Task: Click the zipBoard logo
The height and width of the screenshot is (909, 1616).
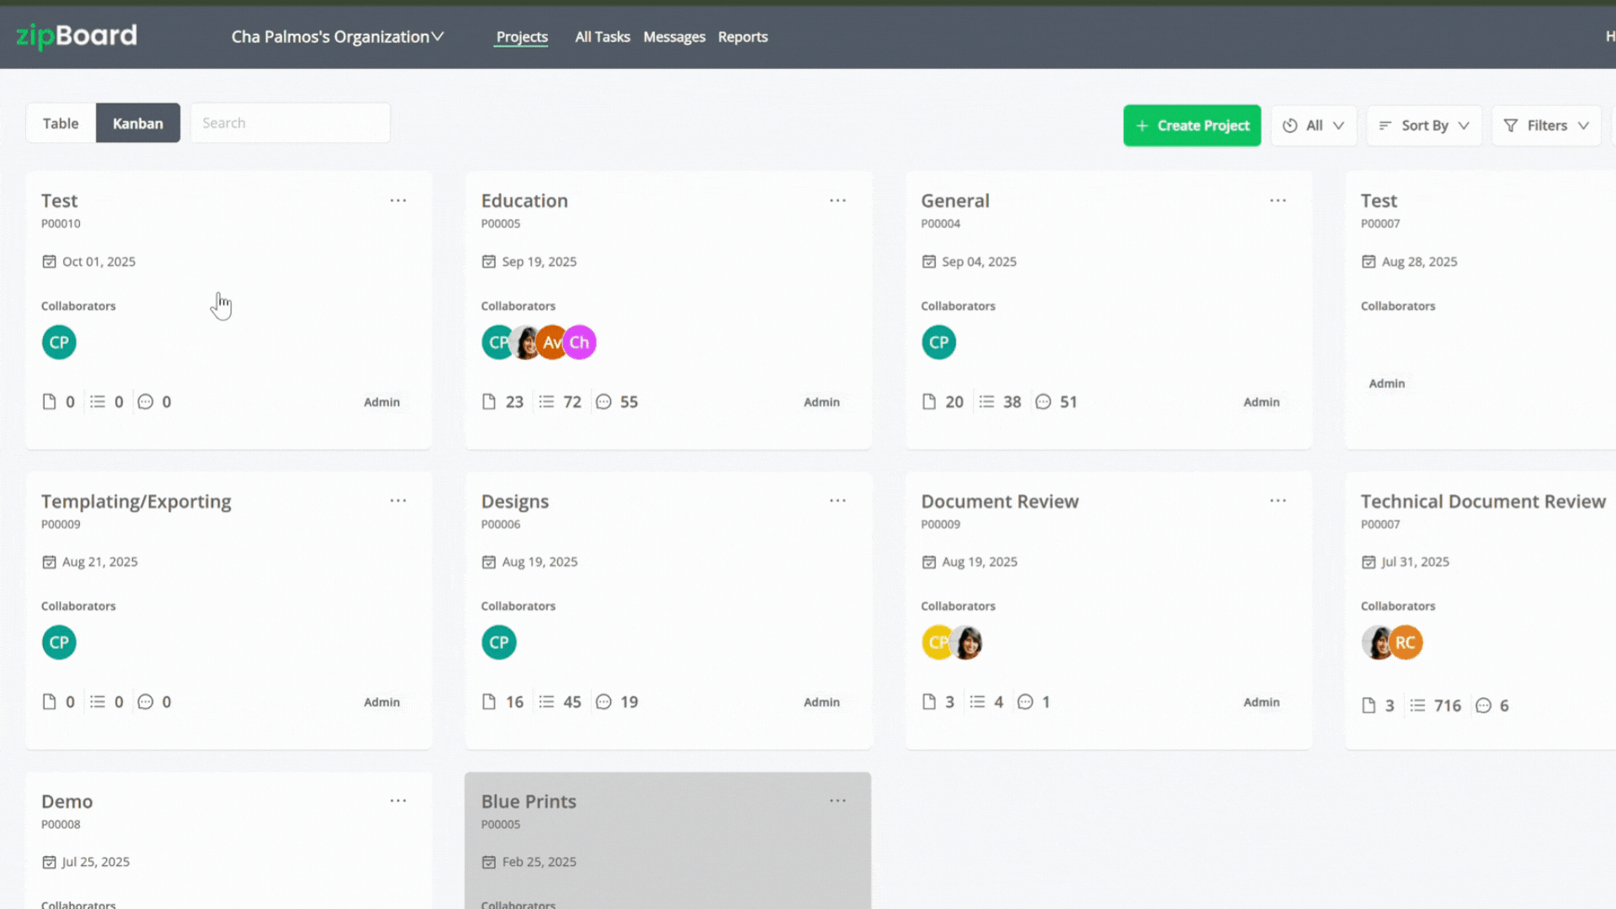Action: coord(77,36)
